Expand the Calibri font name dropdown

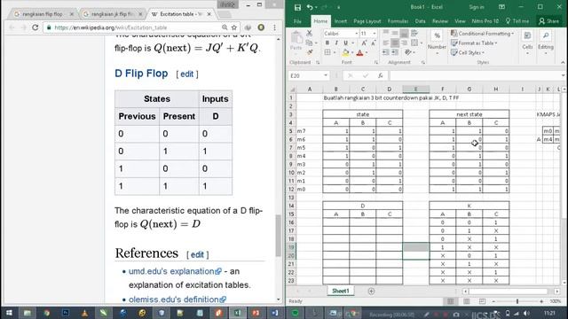[x=357, y=34]
